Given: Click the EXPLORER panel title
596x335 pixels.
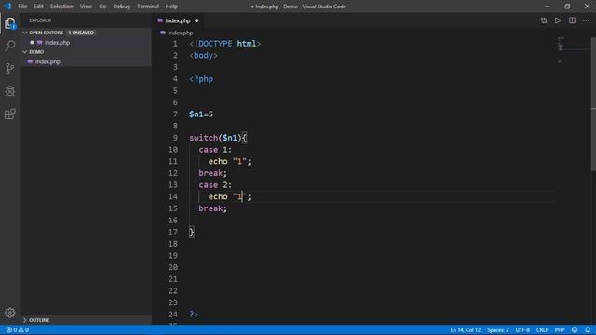Looking at the screenshot, I should pos(40,20).
